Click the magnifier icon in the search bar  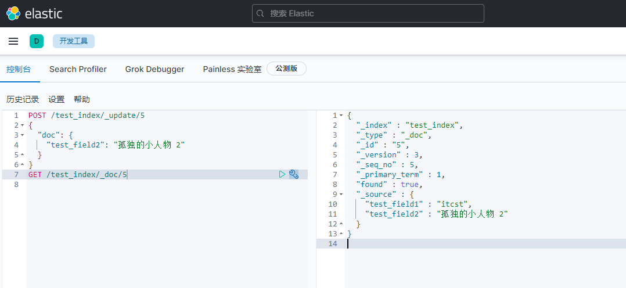click(x=260, y=13)
